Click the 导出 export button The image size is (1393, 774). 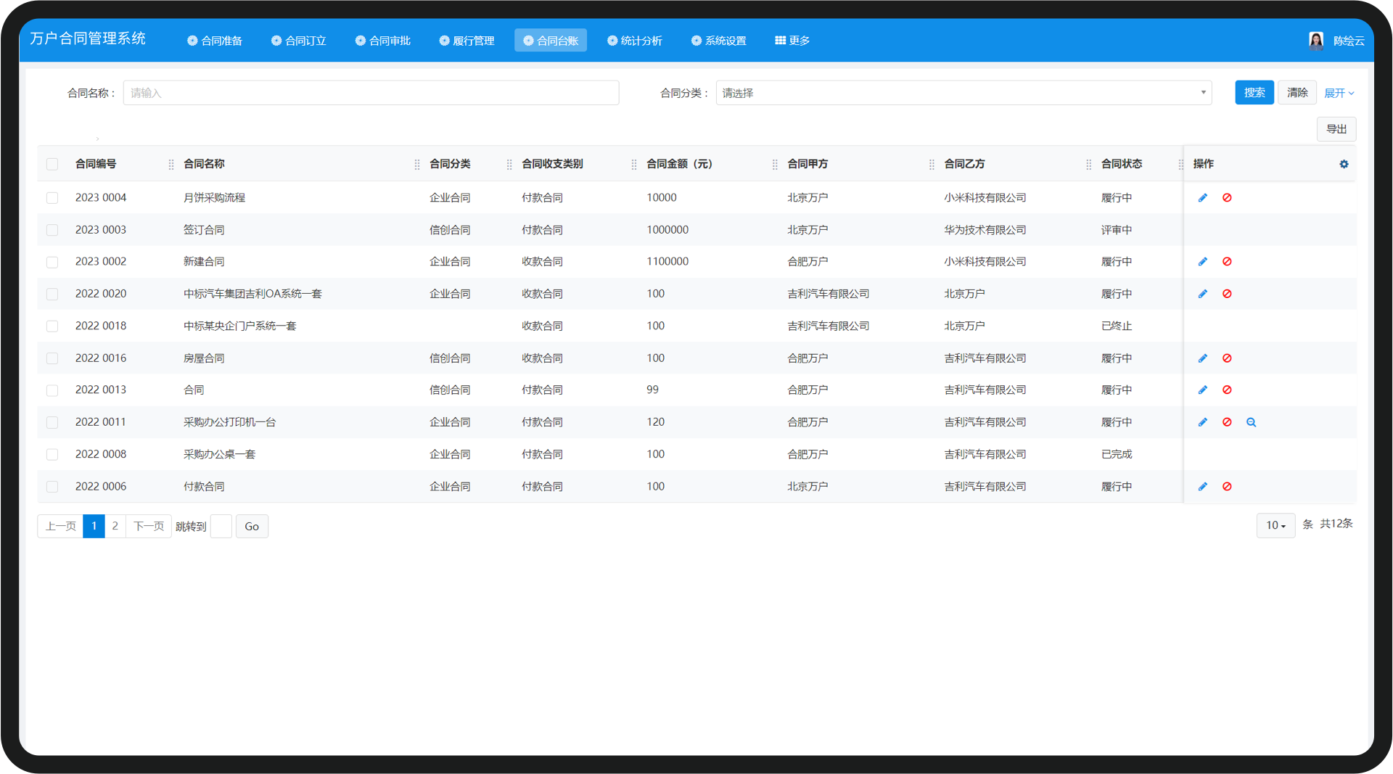(1336, 129)
